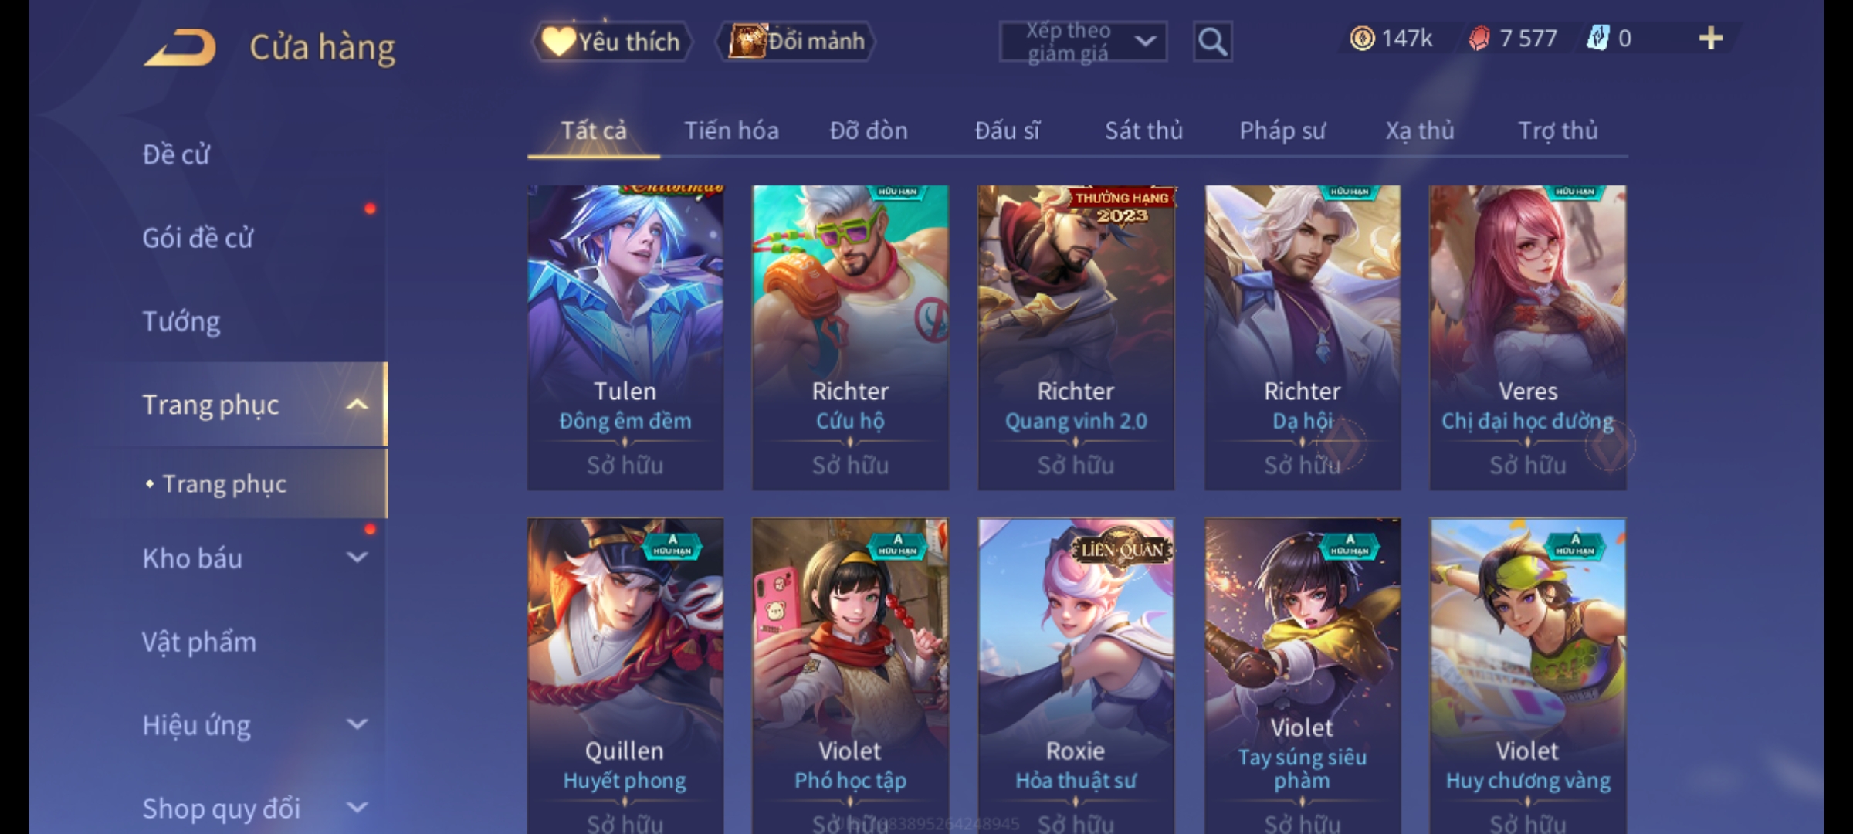This screenshot has height=834, width=1853.
Task: Open Đổi mảnh fragment exchange button
Action: [796, 41]
